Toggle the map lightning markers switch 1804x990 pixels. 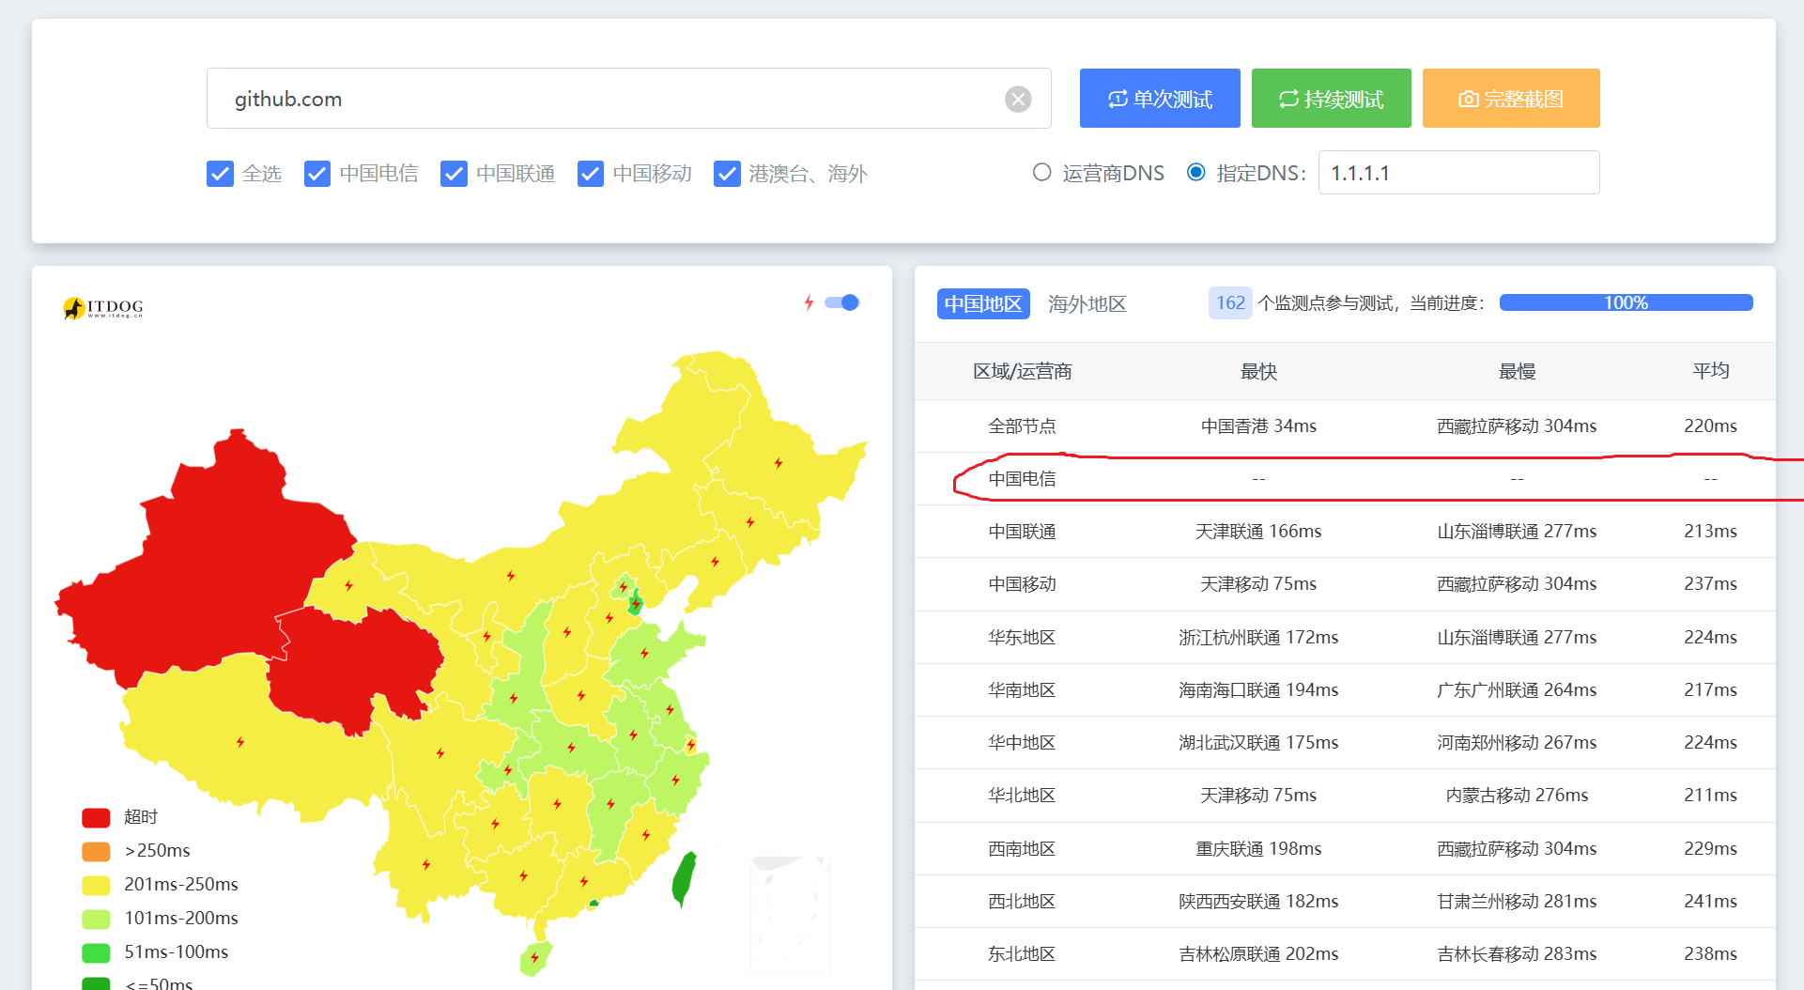pos(842,302)
